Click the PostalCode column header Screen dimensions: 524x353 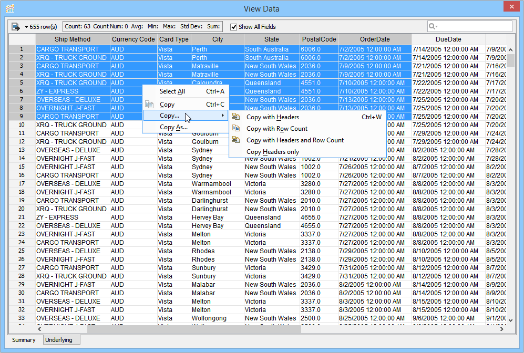point(319,39)
